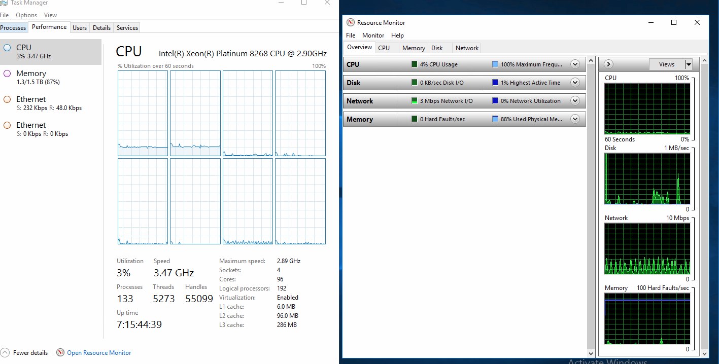The width and height of the screenshot is (719, 364).
Task: Click the Disk graph in Resource Monitor
Action: click(647, 179)
